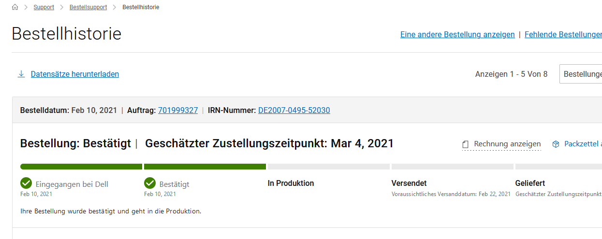Open order number 701999327
The image size is (602, 239).
coord(178,110)
